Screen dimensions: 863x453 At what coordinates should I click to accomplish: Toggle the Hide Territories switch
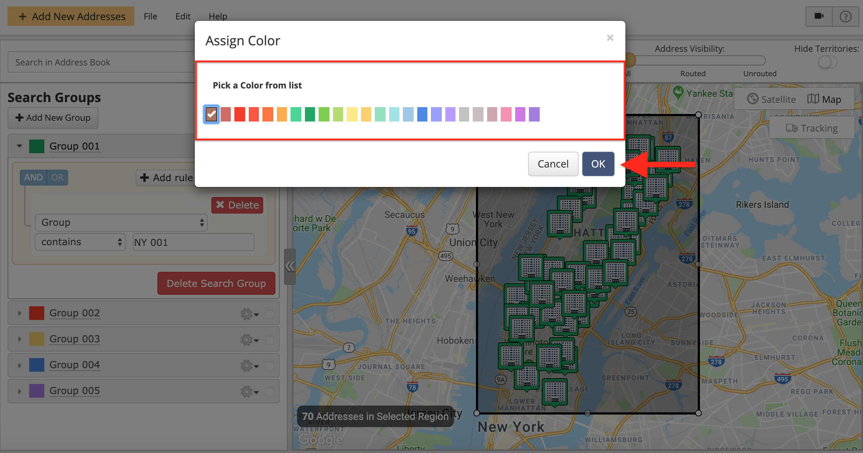[x=827, y=62]
